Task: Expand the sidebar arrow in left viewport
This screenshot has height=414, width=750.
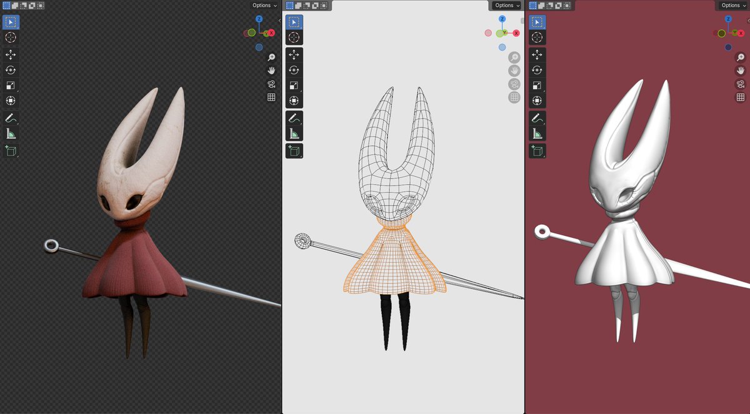Action: point(279,21)
